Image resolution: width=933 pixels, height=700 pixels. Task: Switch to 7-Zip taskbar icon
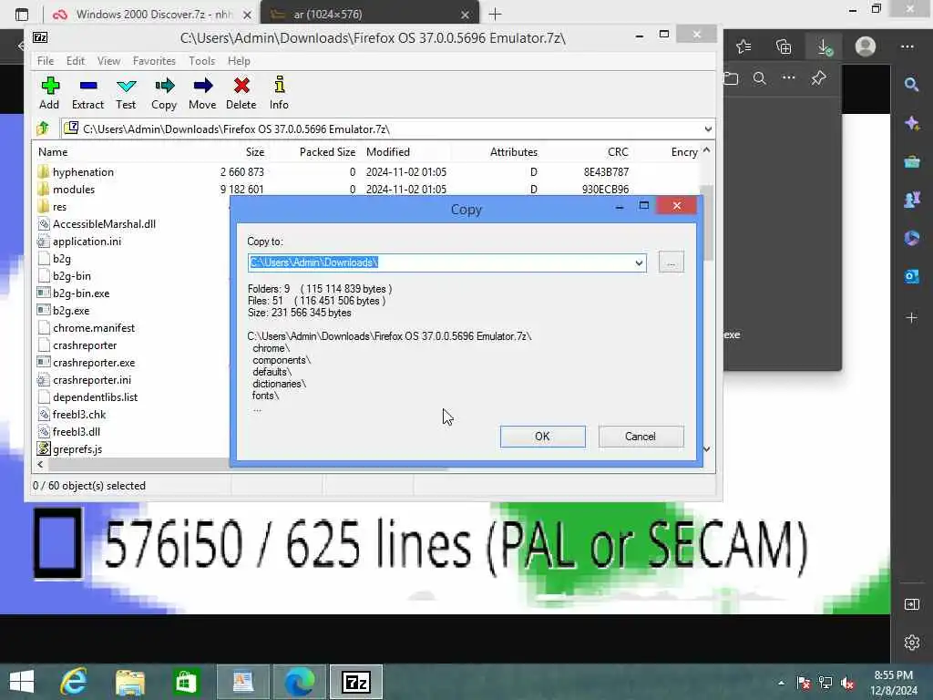[x=356, y=682]
